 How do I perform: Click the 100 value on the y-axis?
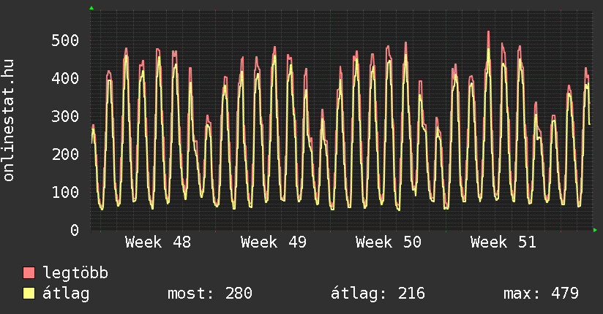coord(65,192)
